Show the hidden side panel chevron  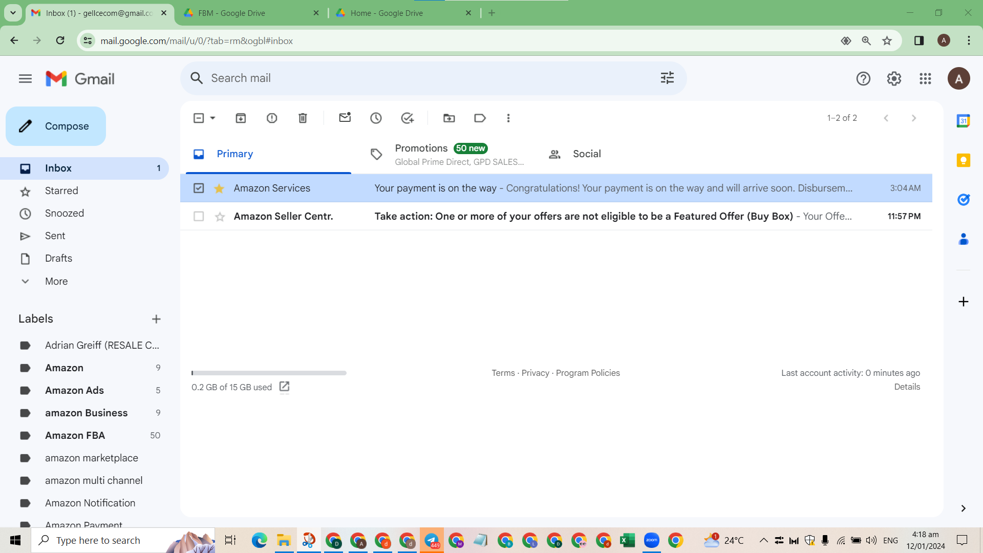tap(963, 508)
